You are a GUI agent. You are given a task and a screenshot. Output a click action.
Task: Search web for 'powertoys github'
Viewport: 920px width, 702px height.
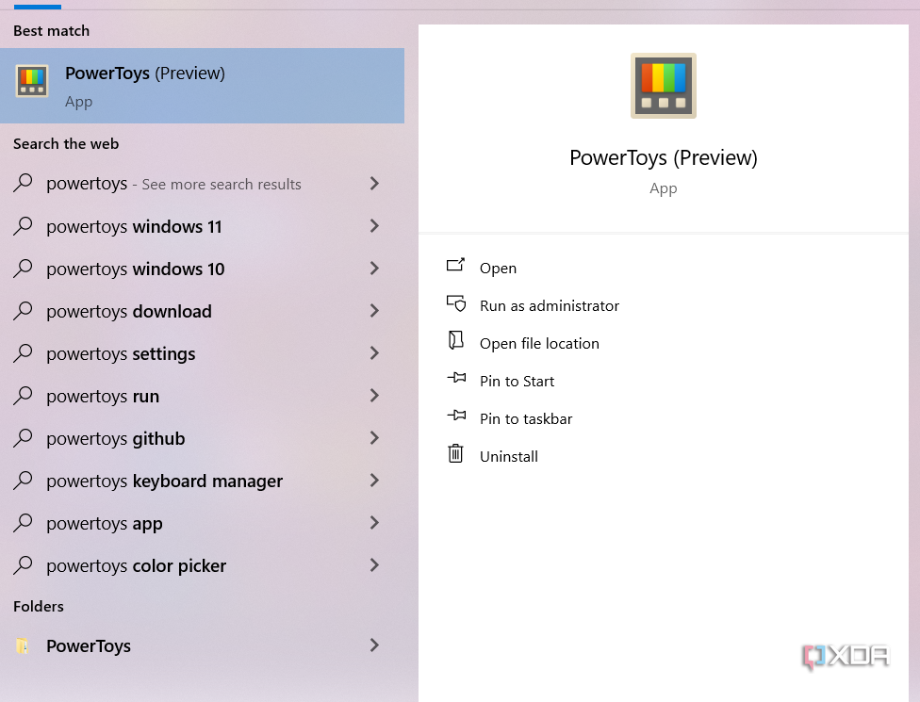202,438
